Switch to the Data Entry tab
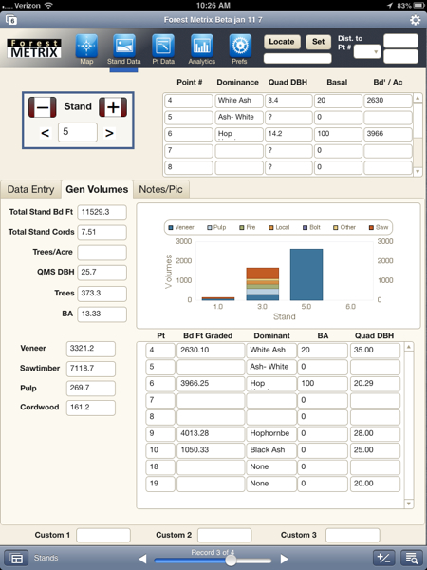 point(31,189)
